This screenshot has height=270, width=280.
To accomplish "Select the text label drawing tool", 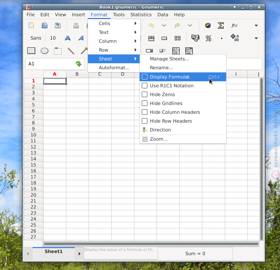I will click(x=58, y=51).
